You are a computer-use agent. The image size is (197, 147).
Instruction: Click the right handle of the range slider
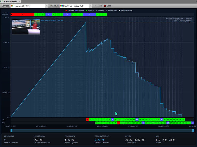(x=193, y=131)
